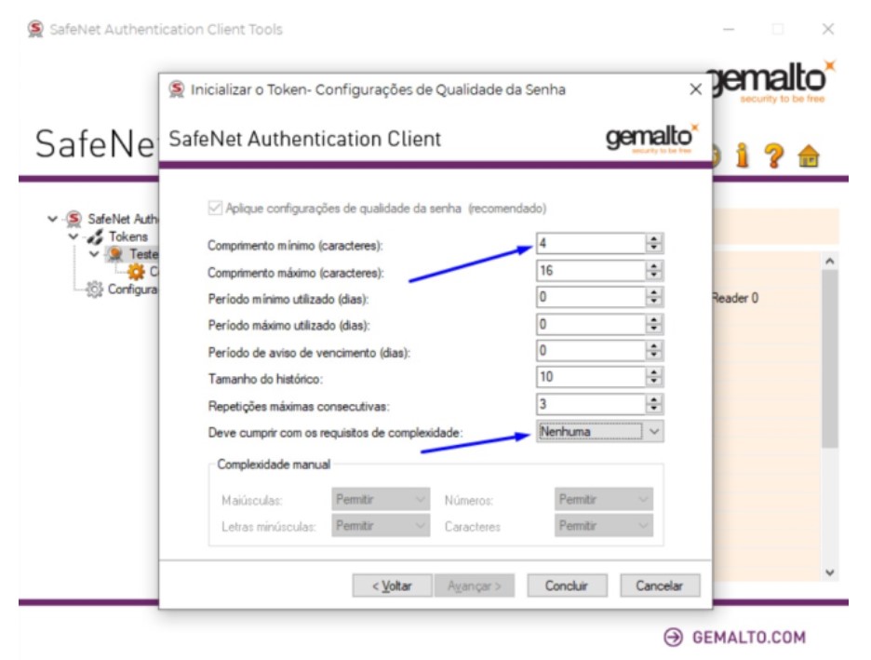871x660 pixels.
Task: Click Concluir to finish initialization
Action: [x=567, y=586]
